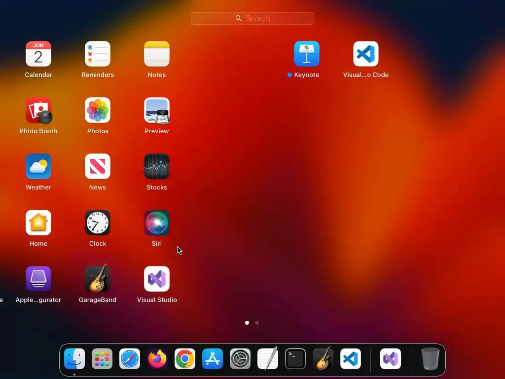Click the "Preview" label text
This screenshot has height=379, width=505.
tap(157, 131)
